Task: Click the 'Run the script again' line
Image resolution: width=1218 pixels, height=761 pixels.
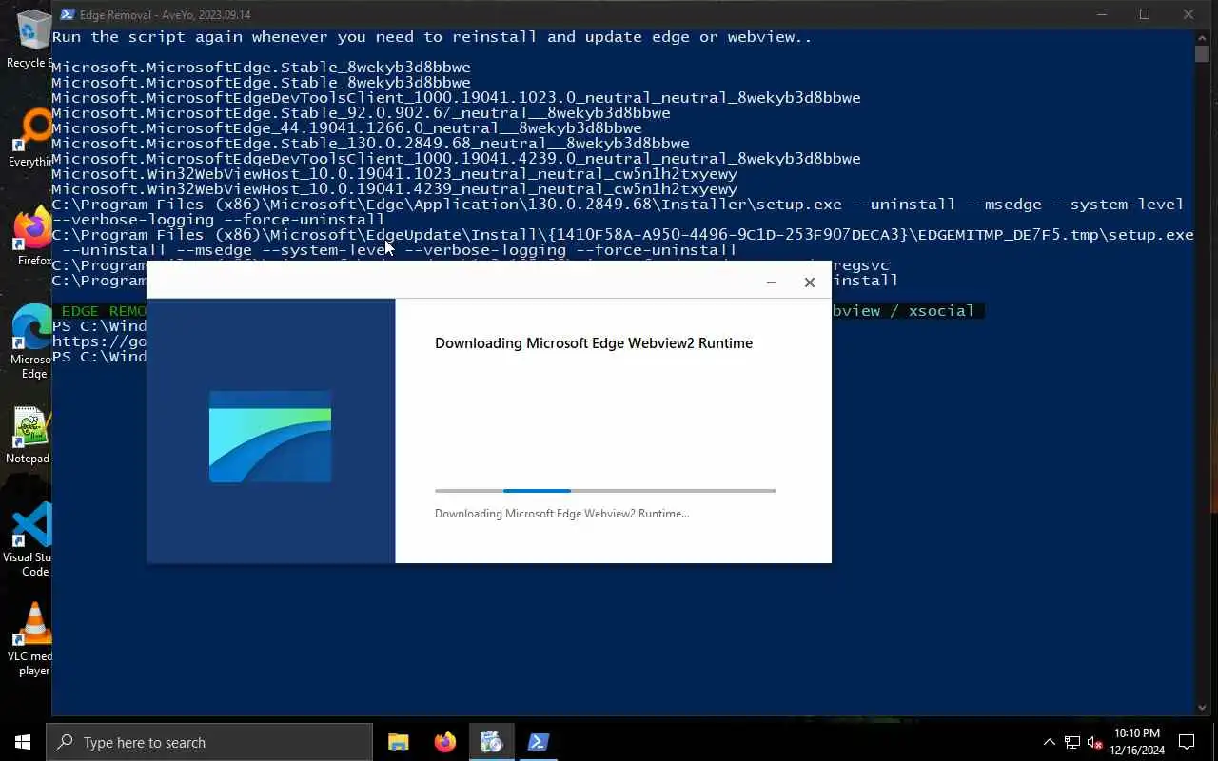Action: [x=432, y=37]
